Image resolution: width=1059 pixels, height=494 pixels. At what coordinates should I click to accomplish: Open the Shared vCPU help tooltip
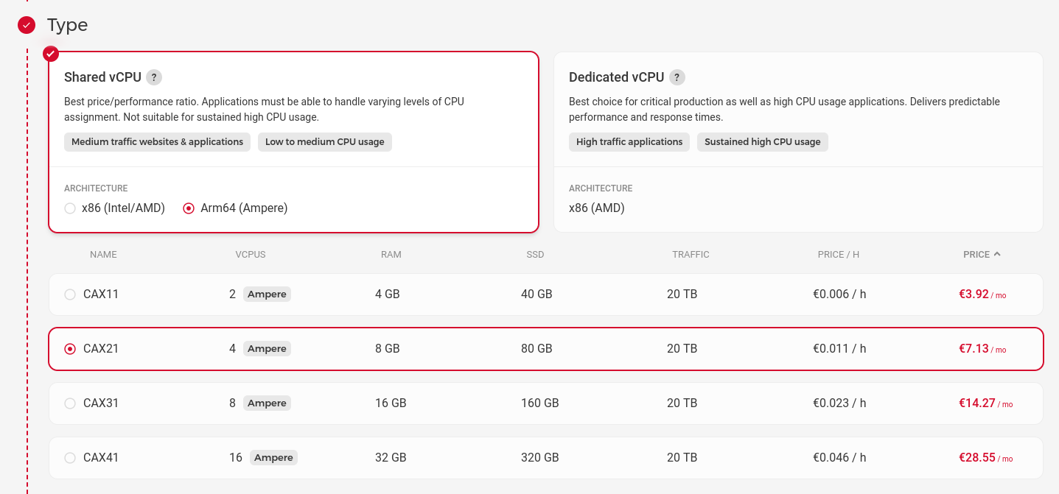click(x=154, y=77)
